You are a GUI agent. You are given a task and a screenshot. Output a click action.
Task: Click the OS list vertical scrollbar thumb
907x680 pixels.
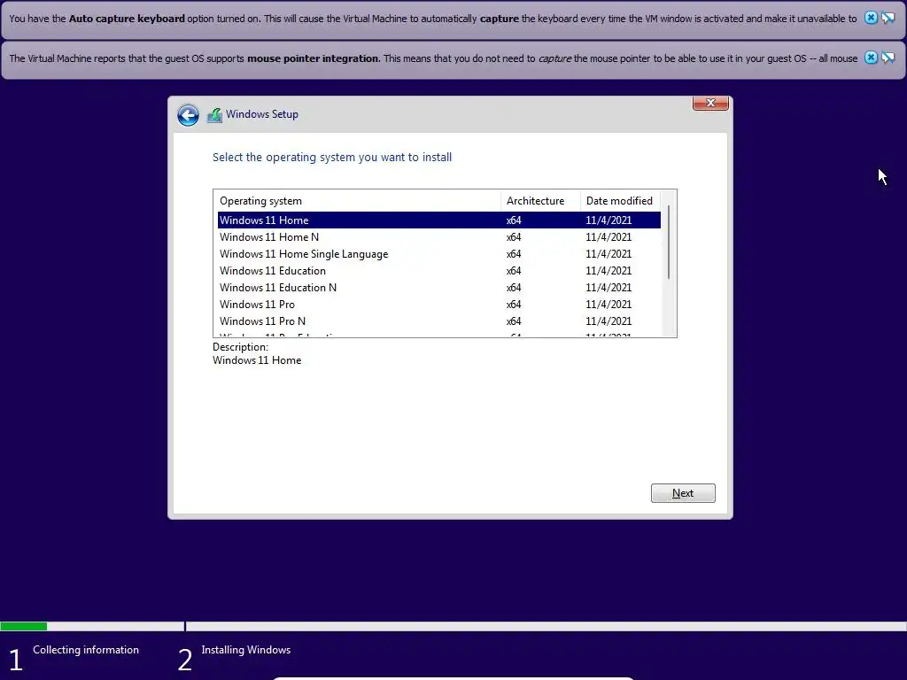click(x=669, y=243)
